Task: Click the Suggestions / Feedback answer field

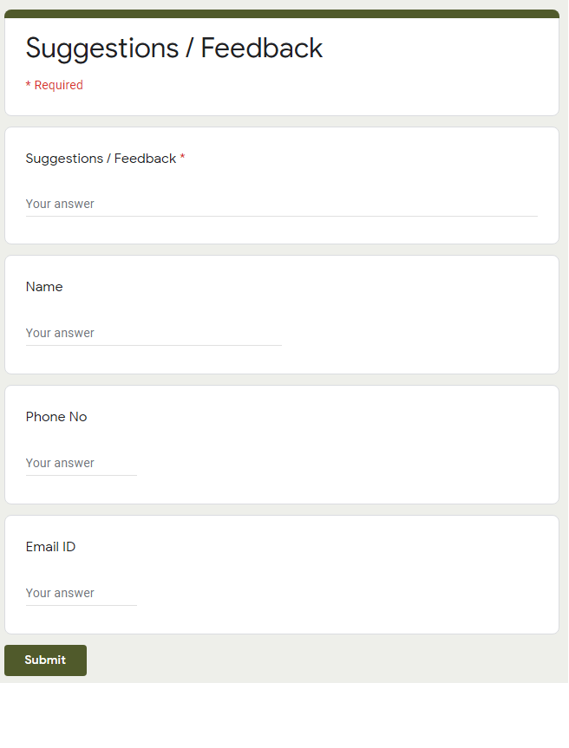Action: [x=282, y=205]
